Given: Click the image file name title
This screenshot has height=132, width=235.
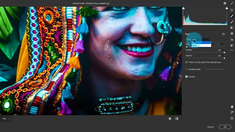Looking at the screenshot, I should point(91,3).
